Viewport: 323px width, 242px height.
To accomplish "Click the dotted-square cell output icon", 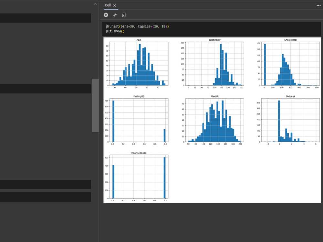I will coord(124,15).
